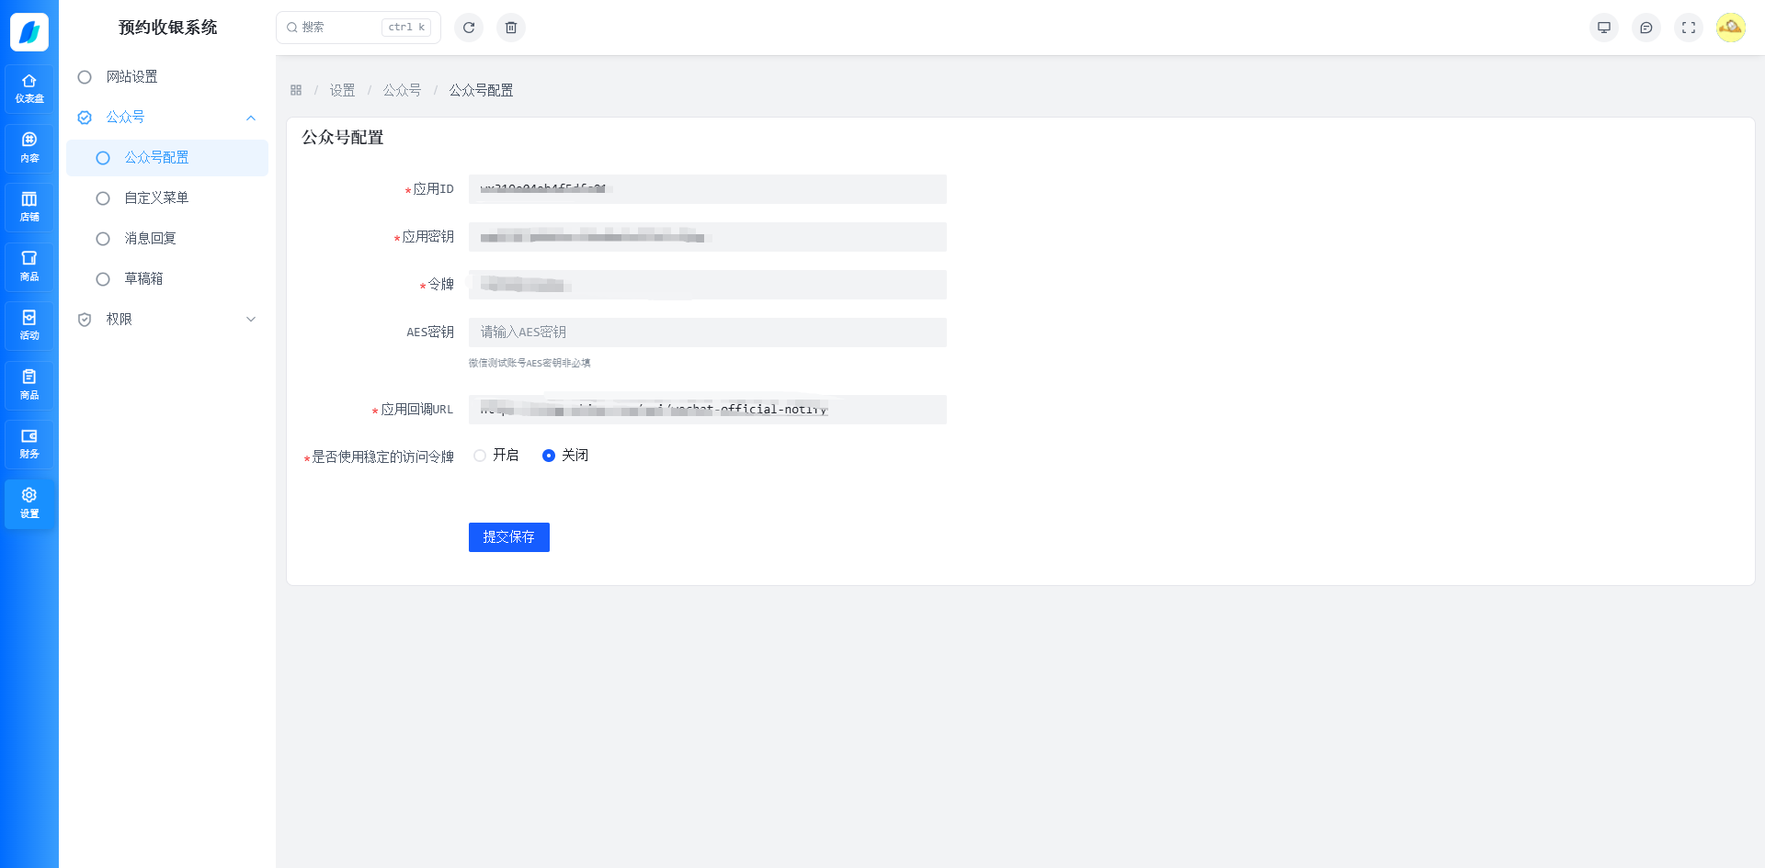Select the 关闭 radio option
The width and height of the screenshot is (1765, 868).
tap(565, 456)
